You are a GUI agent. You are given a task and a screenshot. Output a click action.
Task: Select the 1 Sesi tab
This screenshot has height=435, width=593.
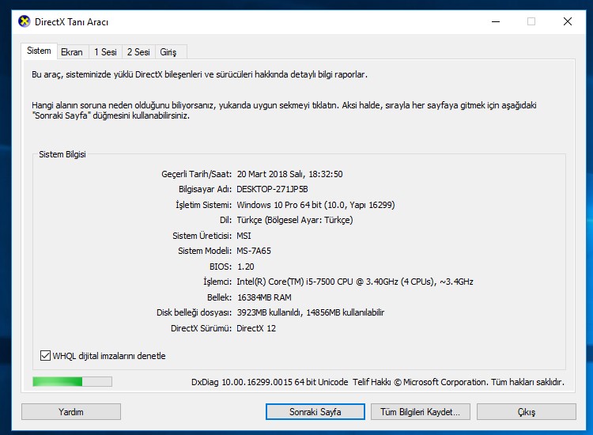(105, 52)
